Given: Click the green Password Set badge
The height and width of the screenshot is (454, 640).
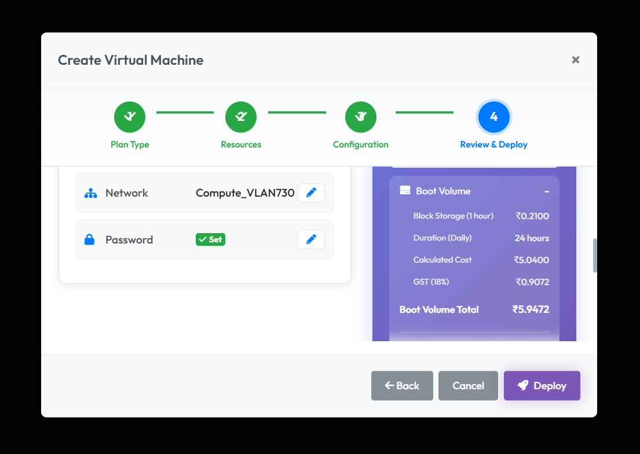Looking at the screenshot, I should 210,239.
